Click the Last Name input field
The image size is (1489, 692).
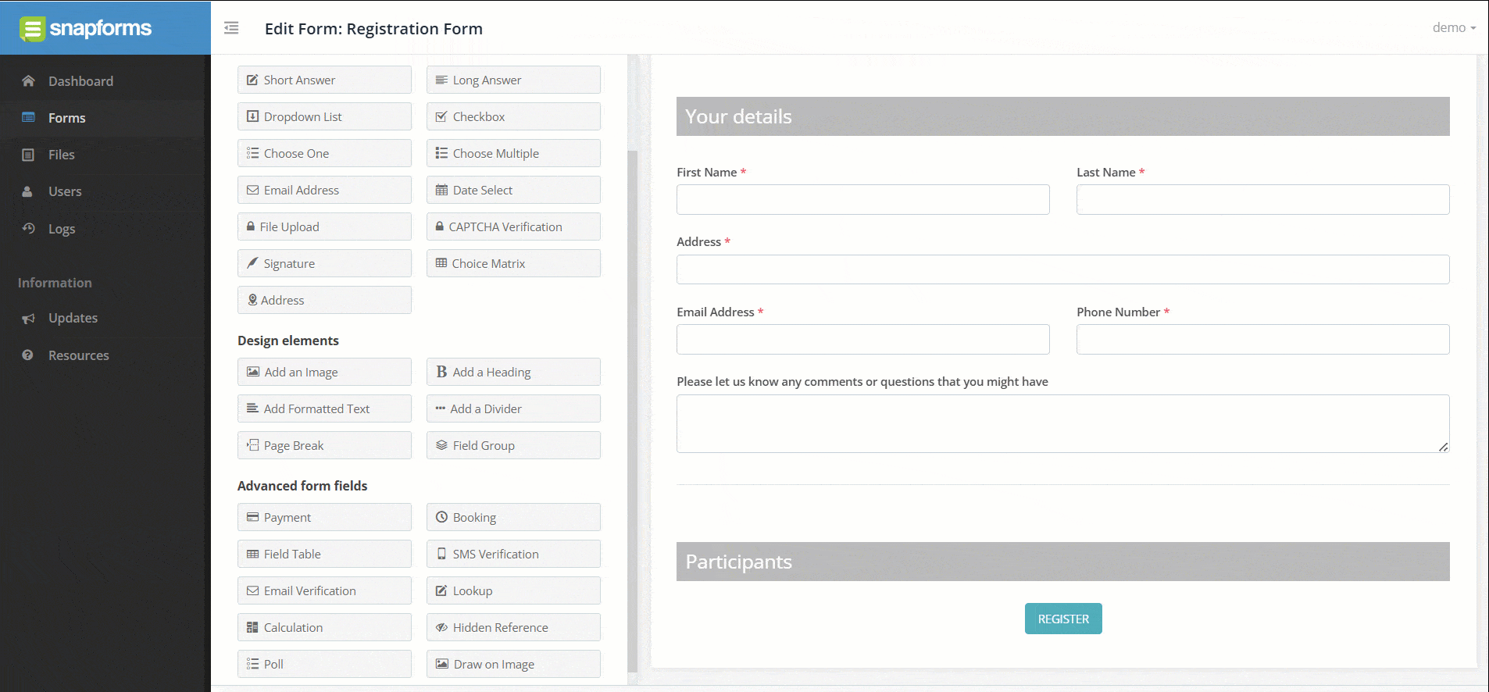tap(1263, 199)
